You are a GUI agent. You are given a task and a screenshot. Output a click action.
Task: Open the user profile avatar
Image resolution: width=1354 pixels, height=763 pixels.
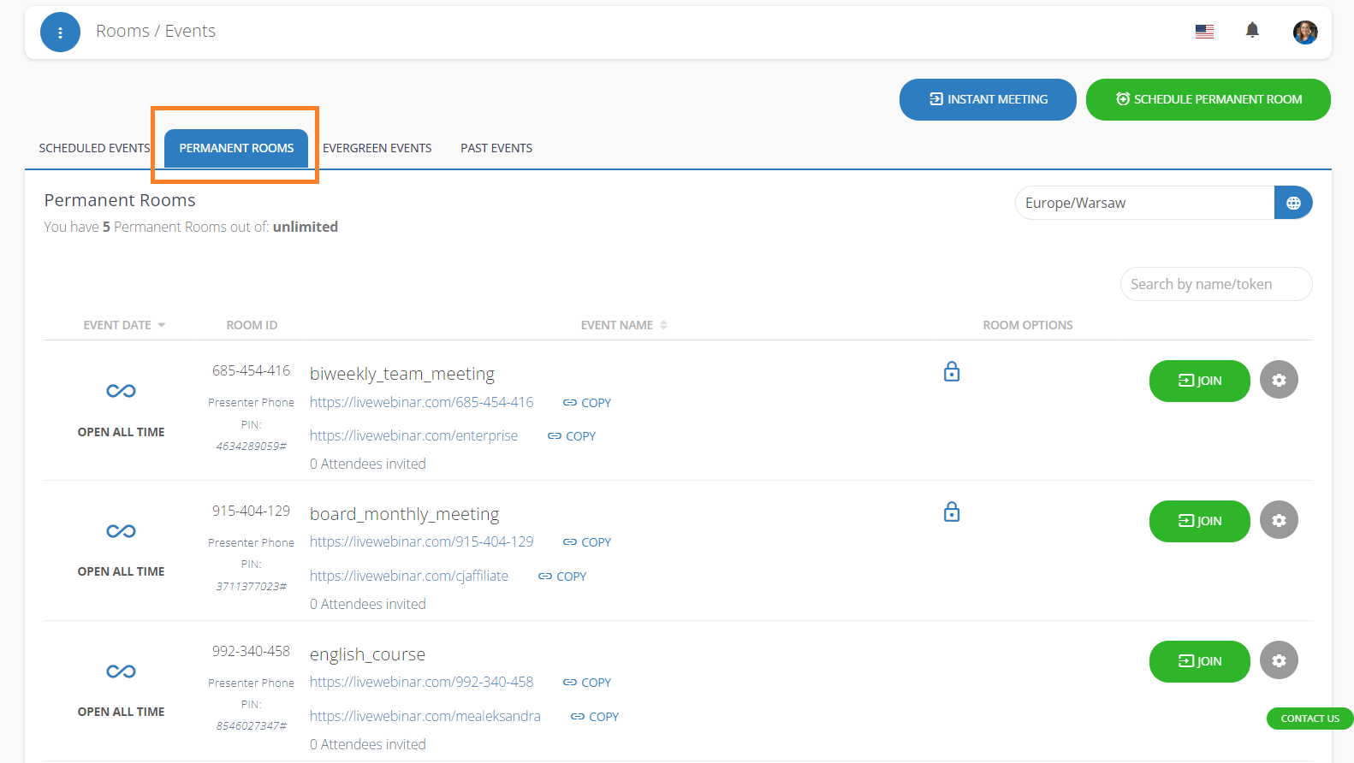click(1304, 33)
